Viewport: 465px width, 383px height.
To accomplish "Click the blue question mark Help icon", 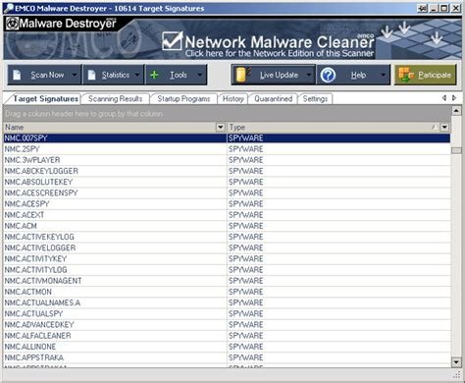I will click(x=328, y=76).
